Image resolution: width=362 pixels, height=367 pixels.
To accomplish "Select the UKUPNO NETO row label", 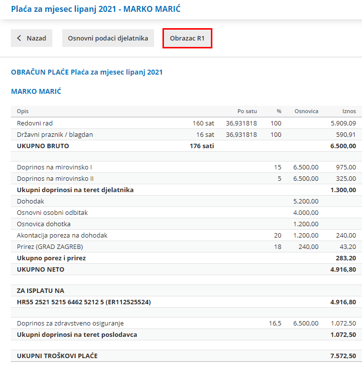I will click(40, 269).
